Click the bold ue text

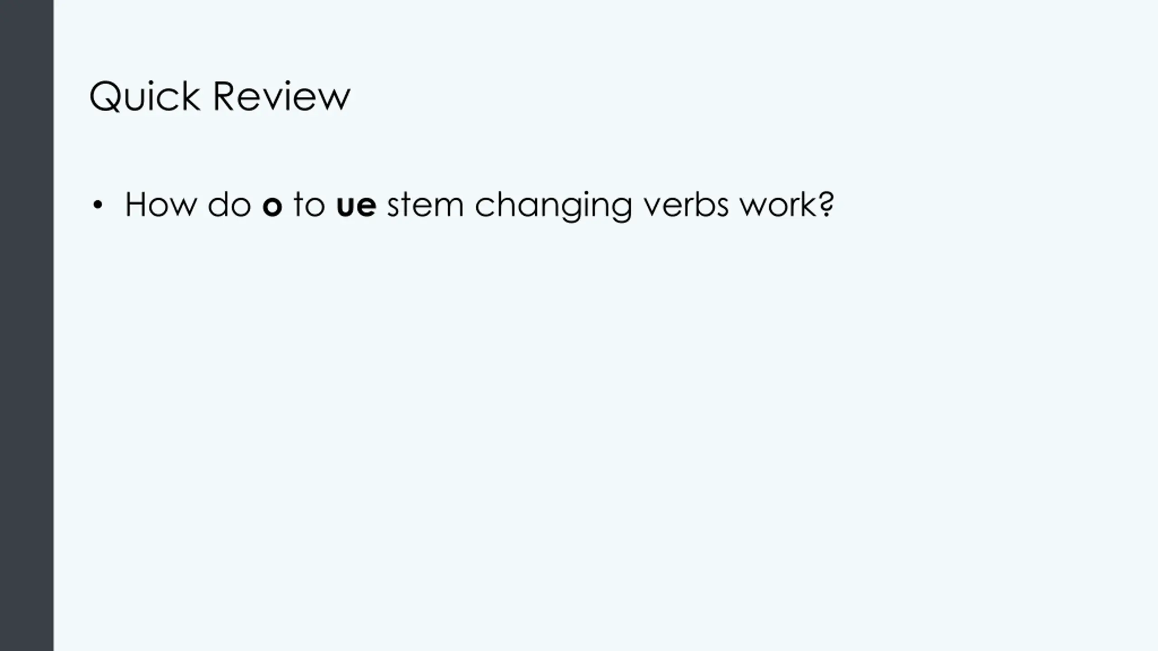coord(356,206)
